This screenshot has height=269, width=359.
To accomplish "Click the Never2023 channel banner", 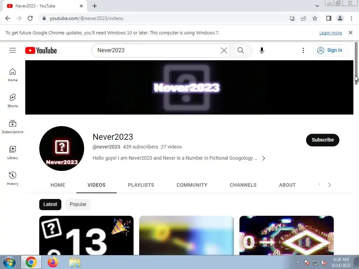I will (x=189, y=87).
